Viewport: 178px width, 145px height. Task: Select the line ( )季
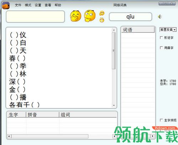18,66
